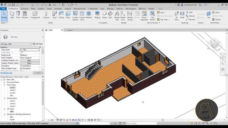
Task: Switch to the Annotate ribbon tab
Action: pyautogui.click(x=58, y=9)
